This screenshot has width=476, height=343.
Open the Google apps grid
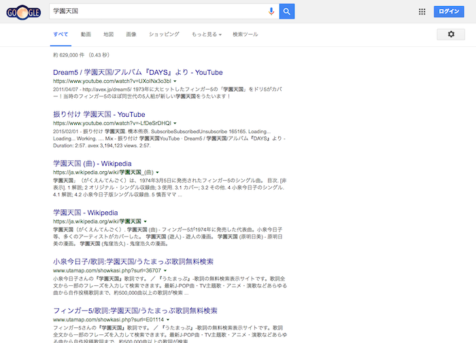pos(422,12)
